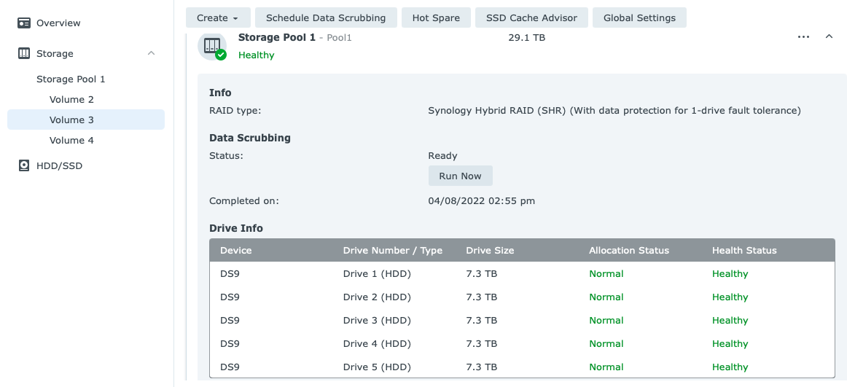The height and width of the screenshot is (387, 847).
Task: Click the Overview icon in sidebar
Action: [x=24, y=23]
